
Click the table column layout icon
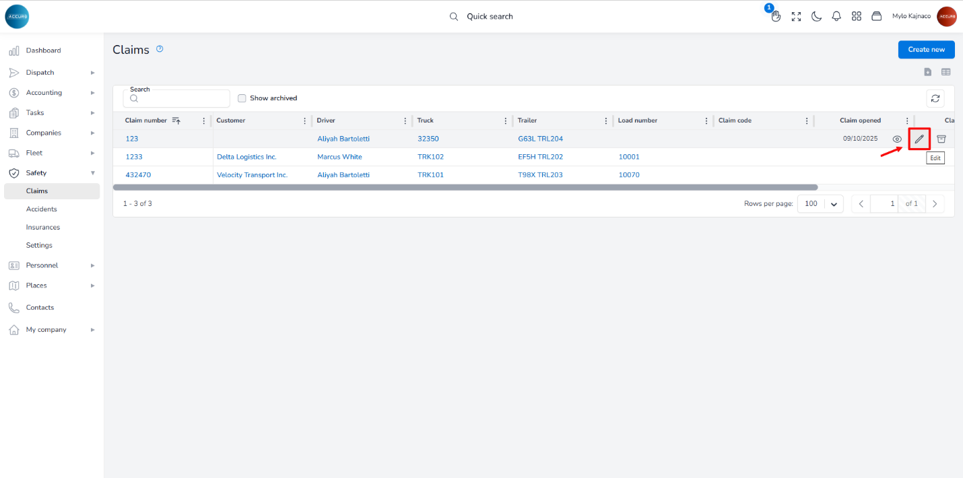(x=946, y=72)
